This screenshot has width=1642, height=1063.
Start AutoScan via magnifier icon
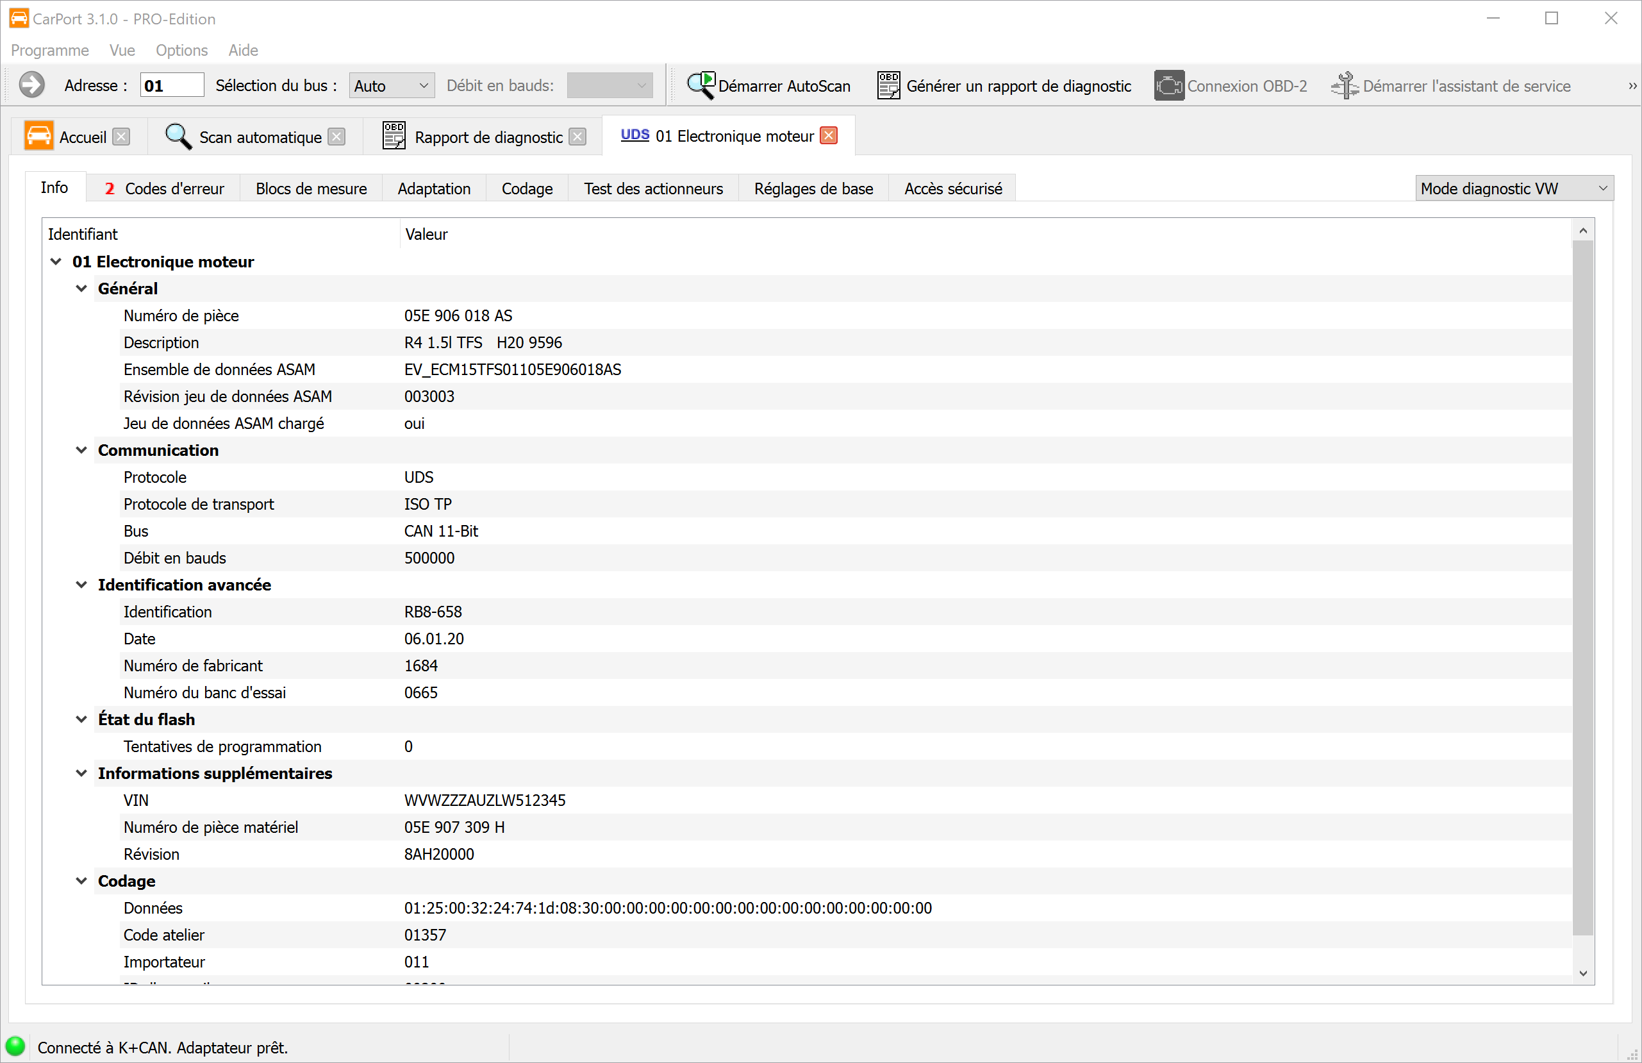701,85
